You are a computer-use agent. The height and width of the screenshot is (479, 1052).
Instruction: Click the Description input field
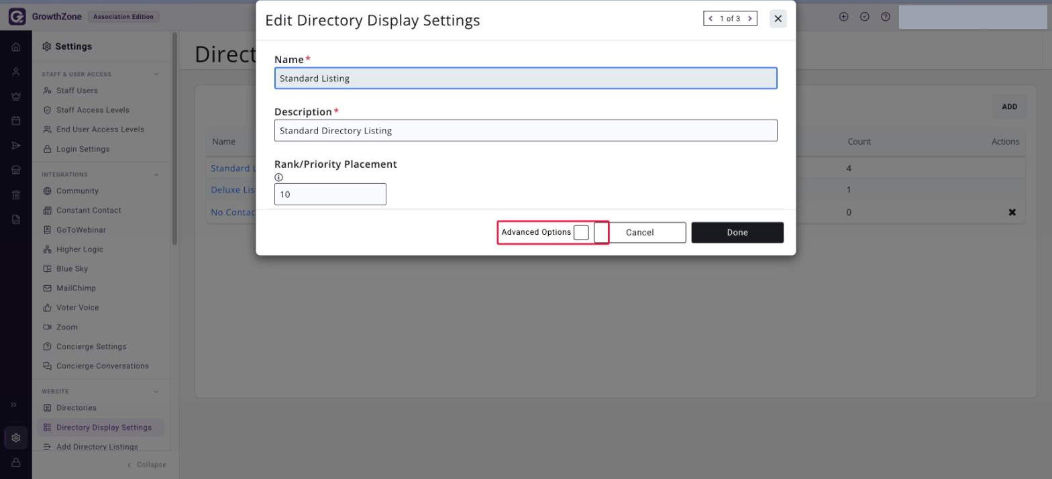tap(526, 131)
